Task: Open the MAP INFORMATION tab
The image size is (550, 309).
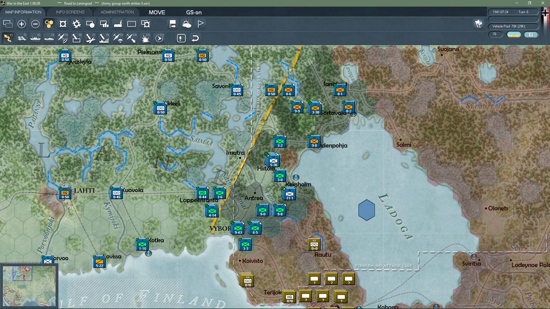Action: pyautogui.click(x=23, y=12)
